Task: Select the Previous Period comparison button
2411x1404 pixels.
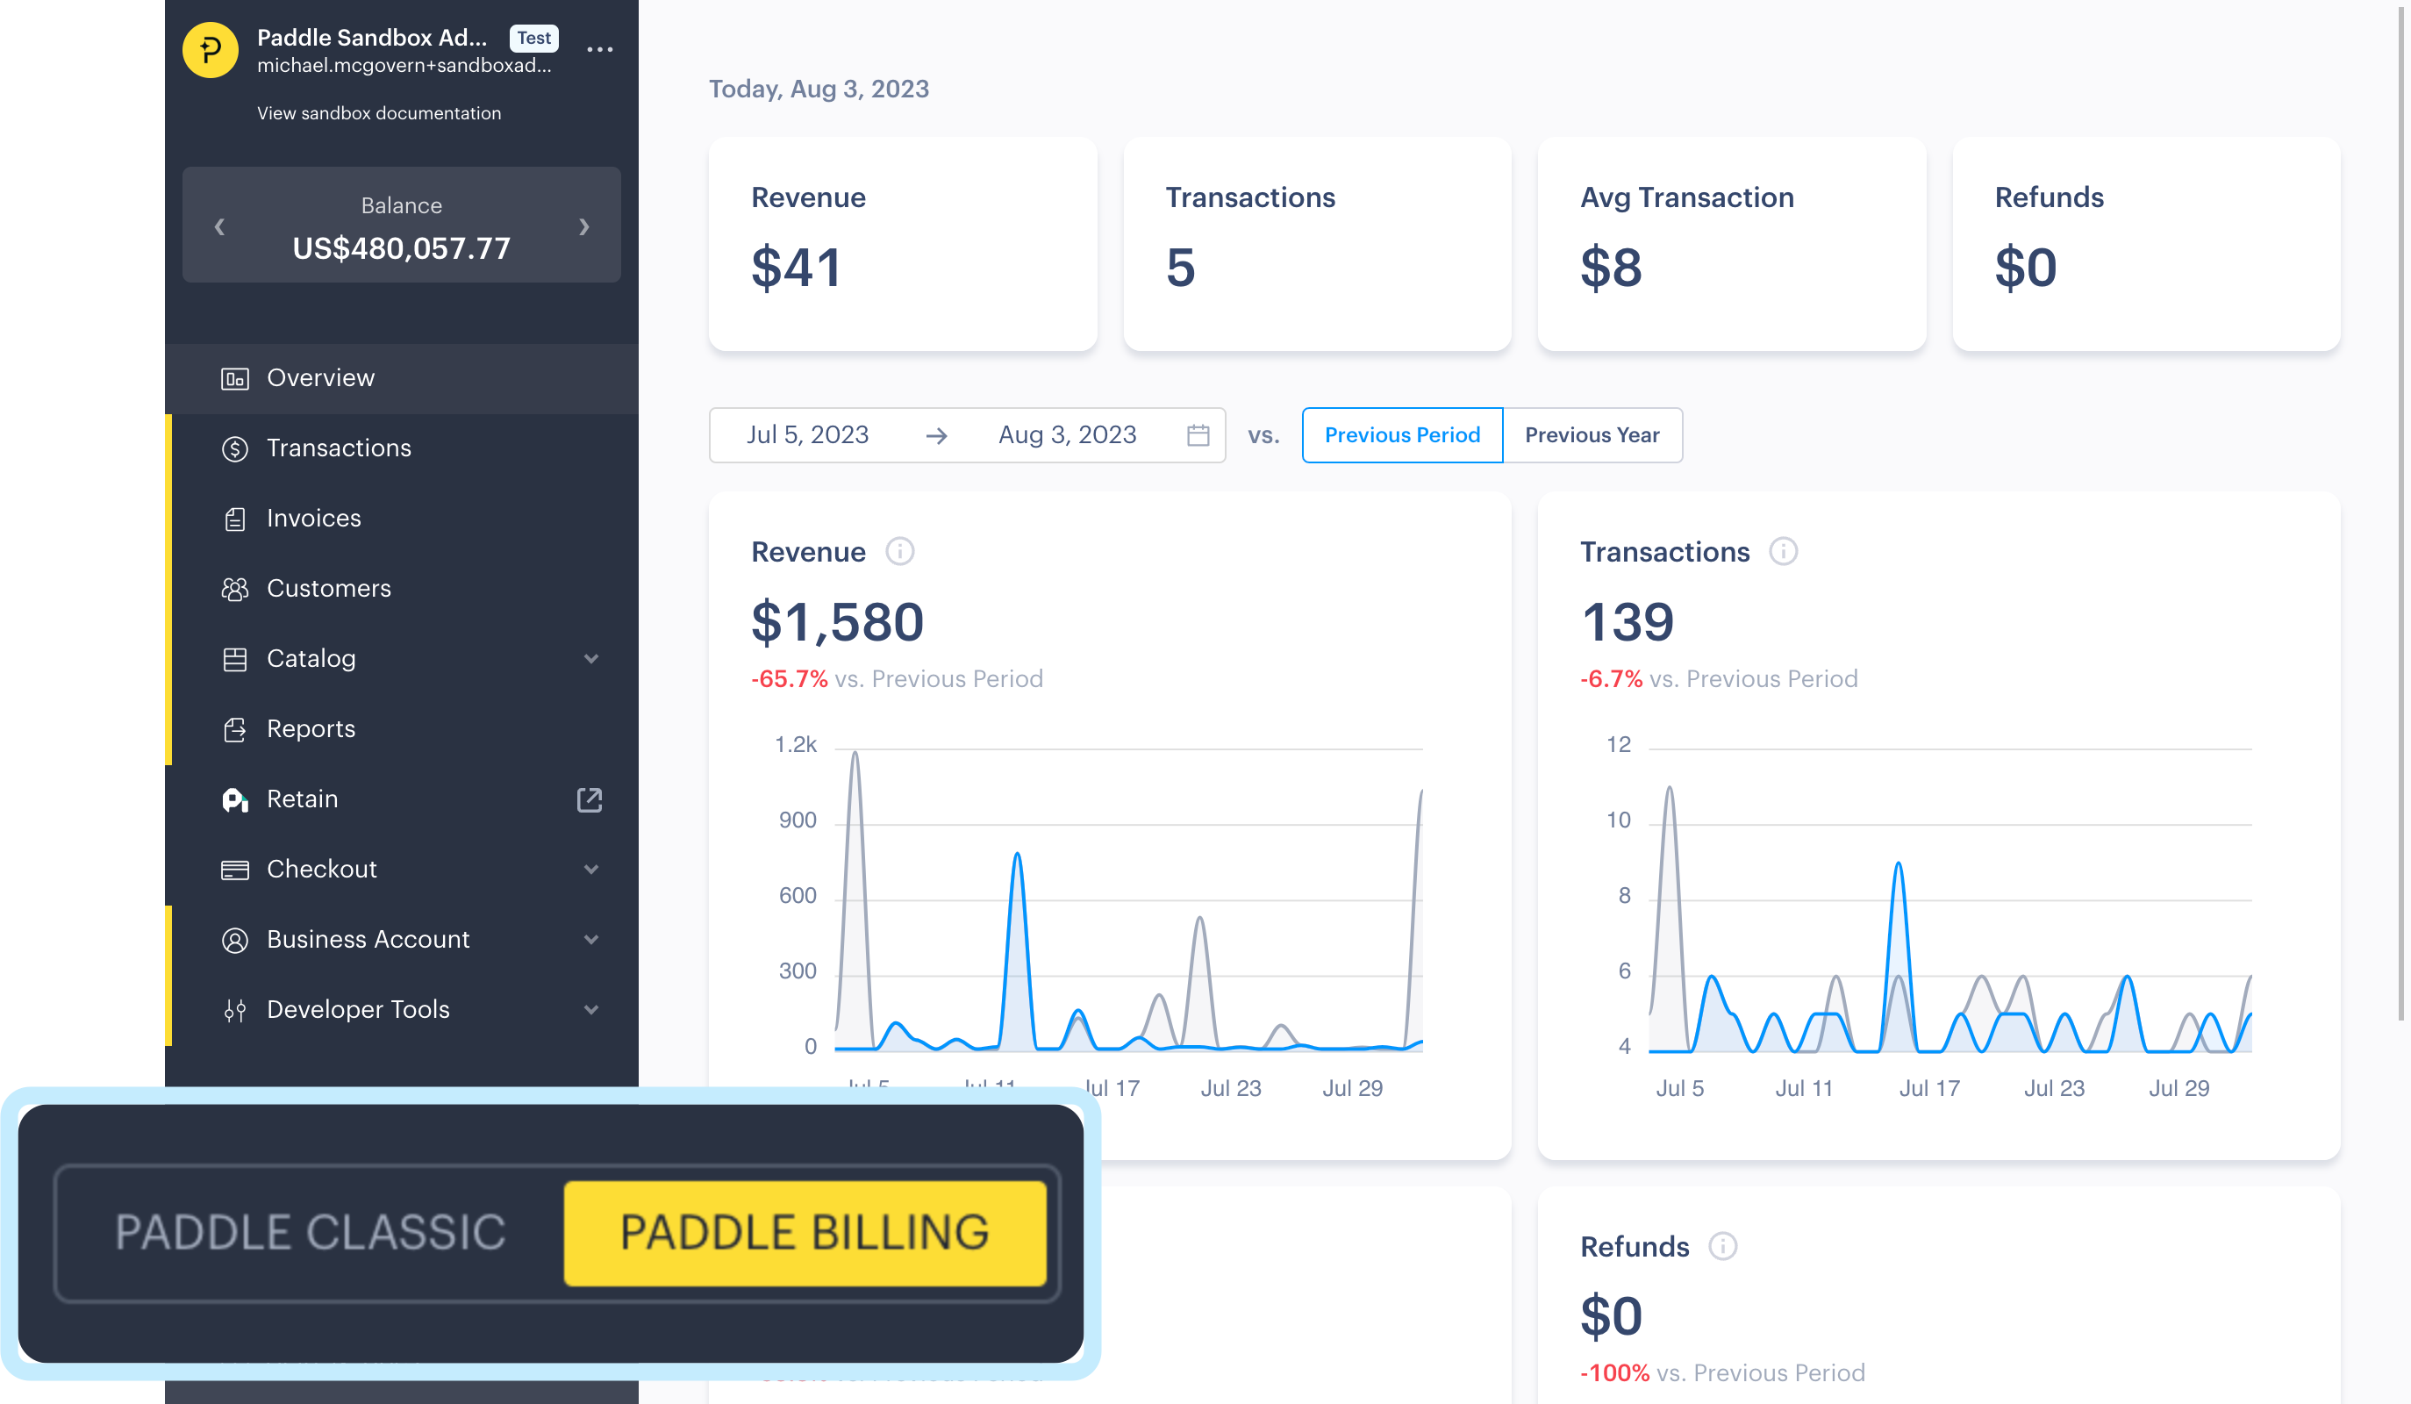Action: coord(1402,434)
